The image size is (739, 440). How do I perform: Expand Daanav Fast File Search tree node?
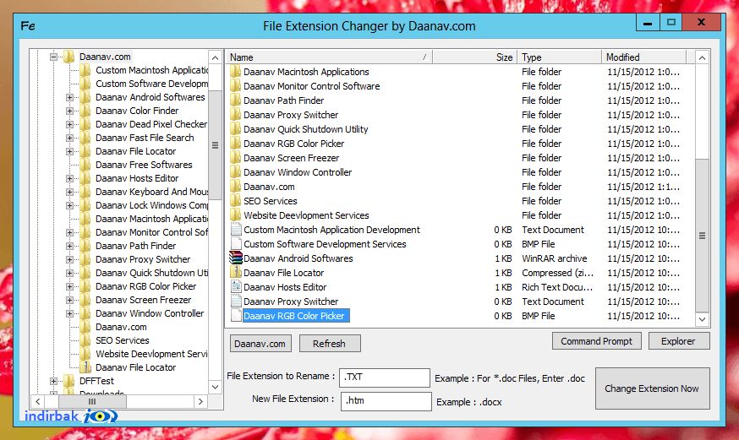[69, 138]
